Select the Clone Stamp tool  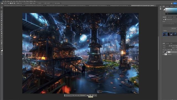[2, 24]
